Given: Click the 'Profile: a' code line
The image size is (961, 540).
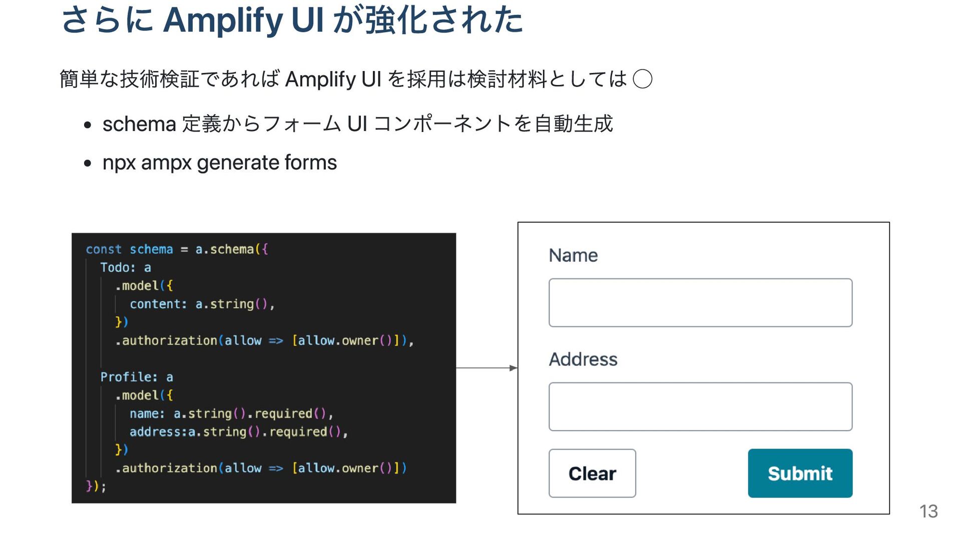Looking at the screenshot, I should pyautogui.click(x=137, y=377).
